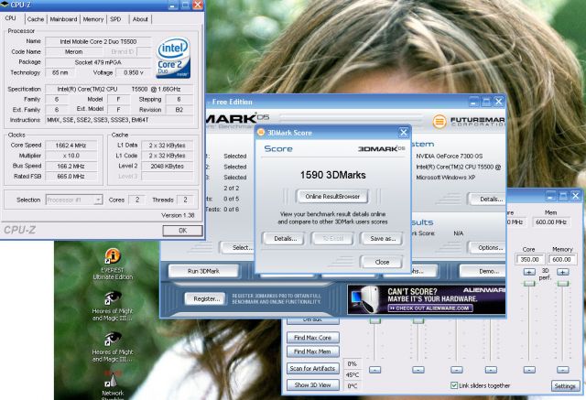This screenshot has width=586, height=400.
Task: Switch to the Mainboard tab in CPU-Z
Action: (63, 19)
